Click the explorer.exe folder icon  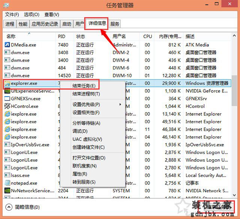(x=7, y=83)
